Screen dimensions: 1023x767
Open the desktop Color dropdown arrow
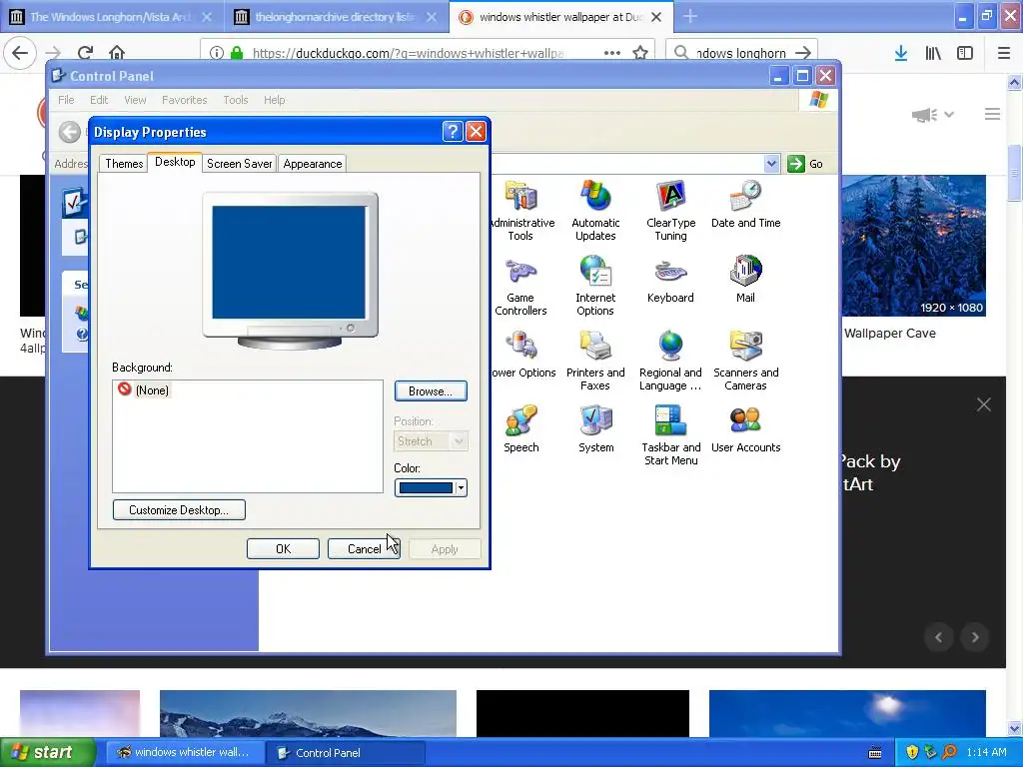click(461, 487)
